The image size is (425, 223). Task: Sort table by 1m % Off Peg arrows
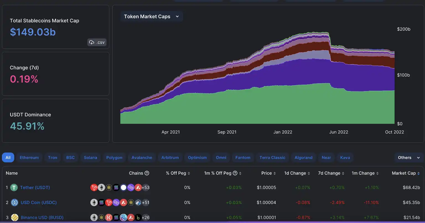pos(240,173)
